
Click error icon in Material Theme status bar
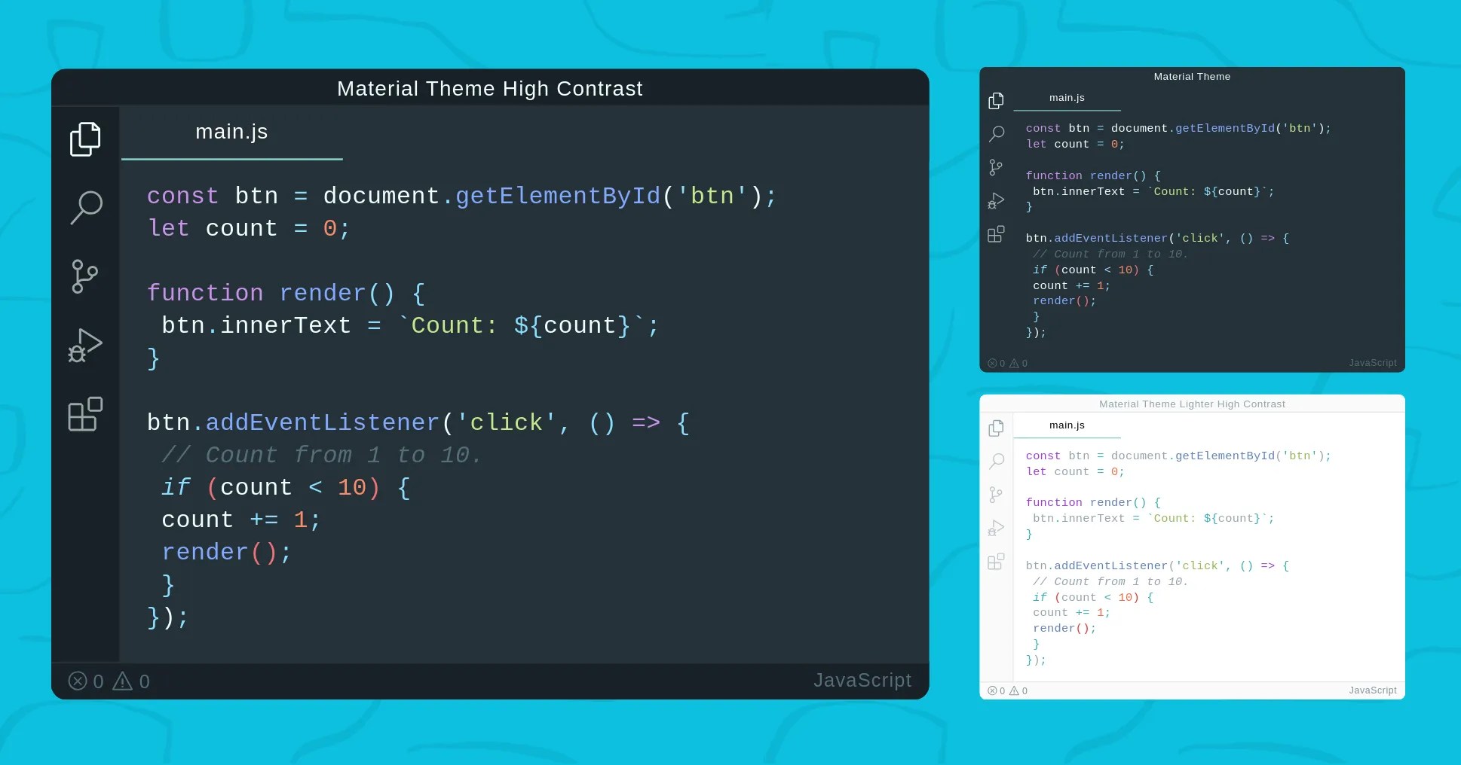pos(992,363)
